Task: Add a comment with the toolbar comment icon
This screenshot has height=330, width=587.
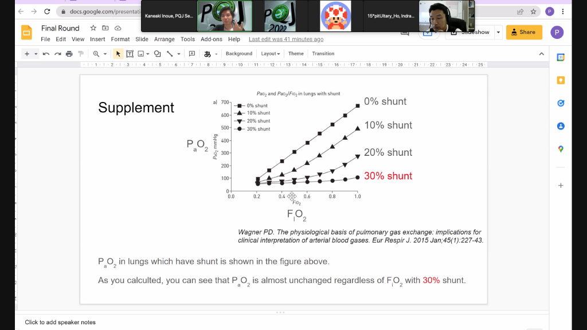Action: (192, 54)
